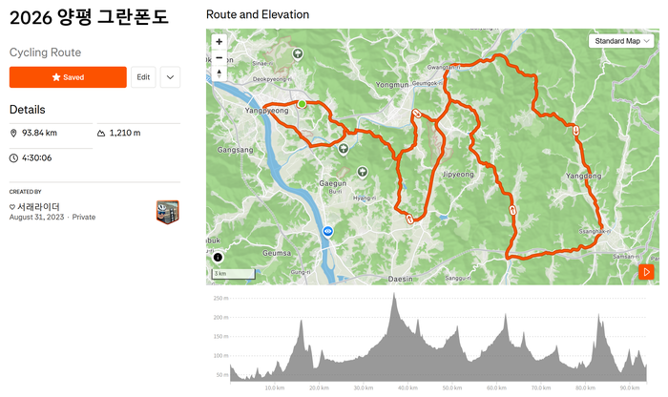Open creator 서래라이더 profile link
This screenshot has height=397, width=668.
pos(38,207)
